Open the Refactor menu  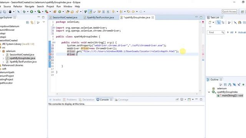coord(18,7)
